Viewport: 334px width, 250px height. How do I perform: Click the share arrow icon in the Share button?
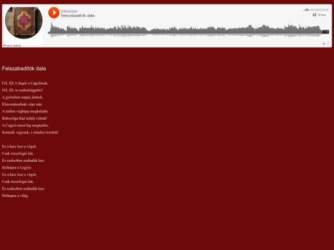314,15
